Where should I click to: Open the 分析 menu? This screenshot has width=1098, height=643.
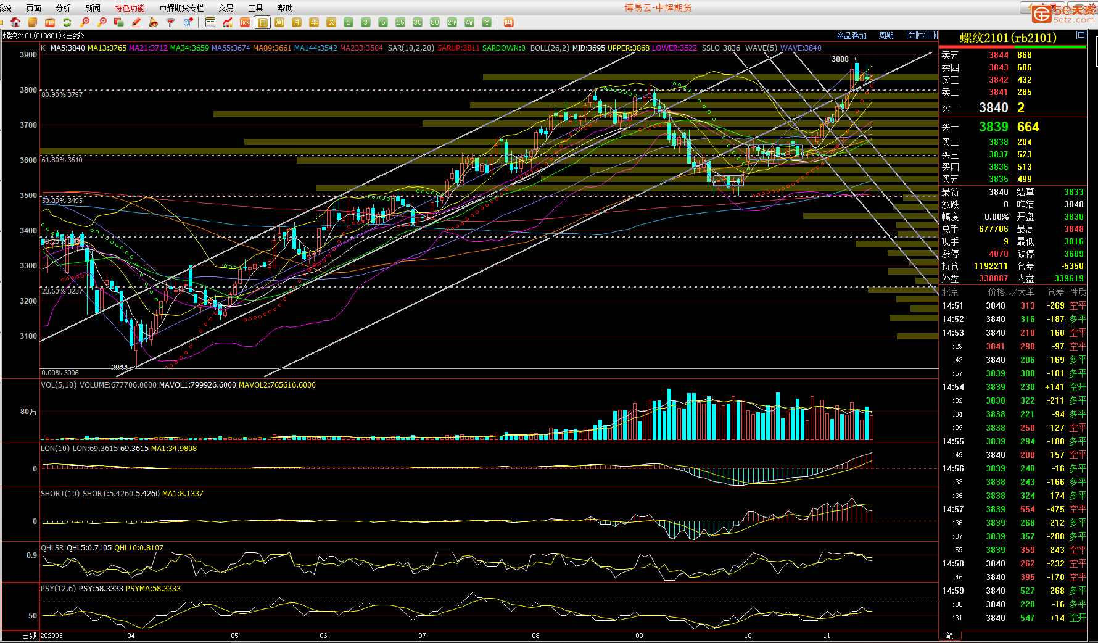pos(64,8)
